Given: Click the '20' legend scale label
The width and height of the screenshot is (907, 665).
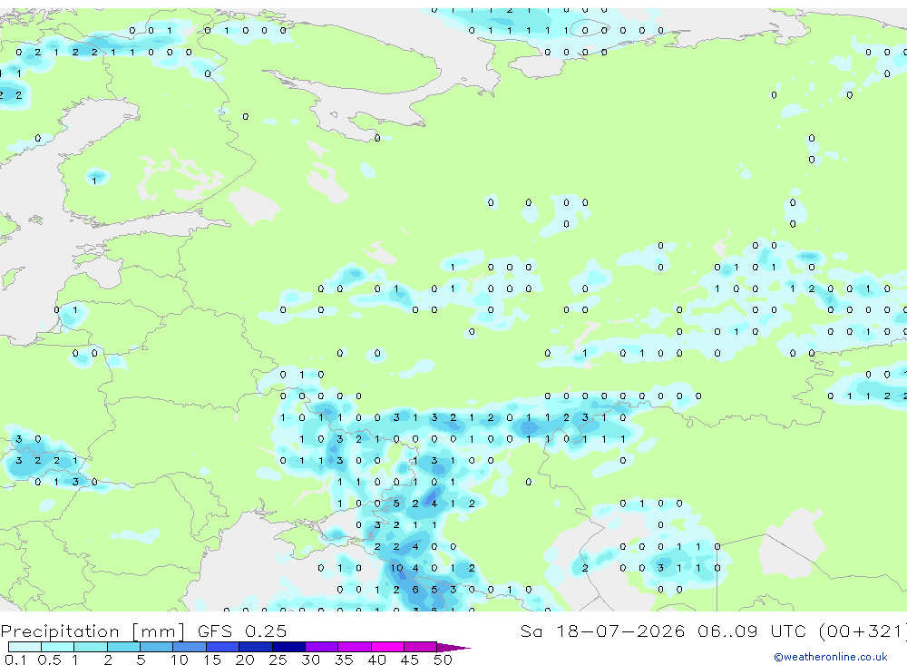Looking at the screenshot, I should tap(245, 660).
